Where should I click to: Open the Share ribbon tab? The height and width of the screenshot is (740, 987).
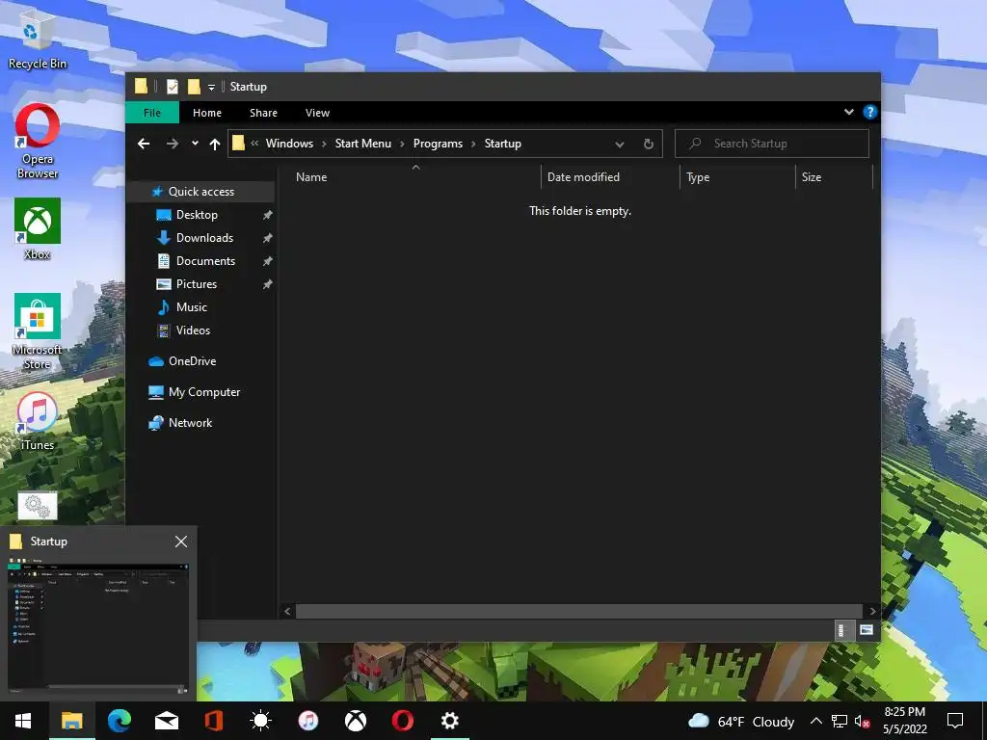click(x=263, y=113)
